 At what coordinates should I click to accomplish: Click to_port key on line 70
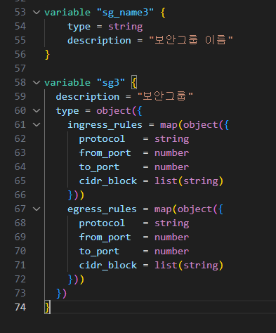click(x=99, y=252)
